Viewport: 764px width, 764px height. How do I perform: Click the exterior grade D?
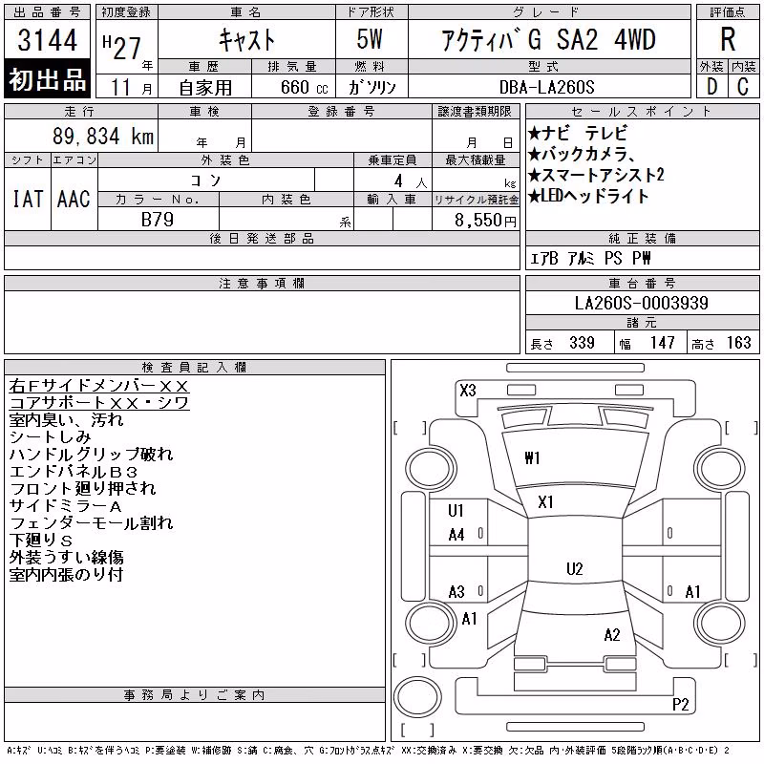(711, 87)
